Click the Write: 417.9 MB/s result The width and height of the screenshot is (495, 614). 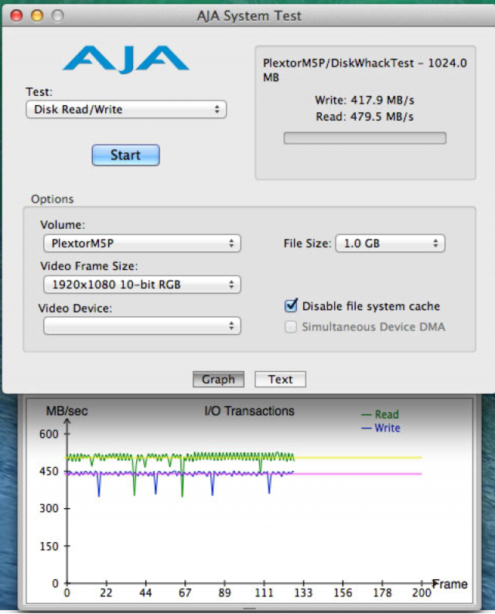point(364,100)
